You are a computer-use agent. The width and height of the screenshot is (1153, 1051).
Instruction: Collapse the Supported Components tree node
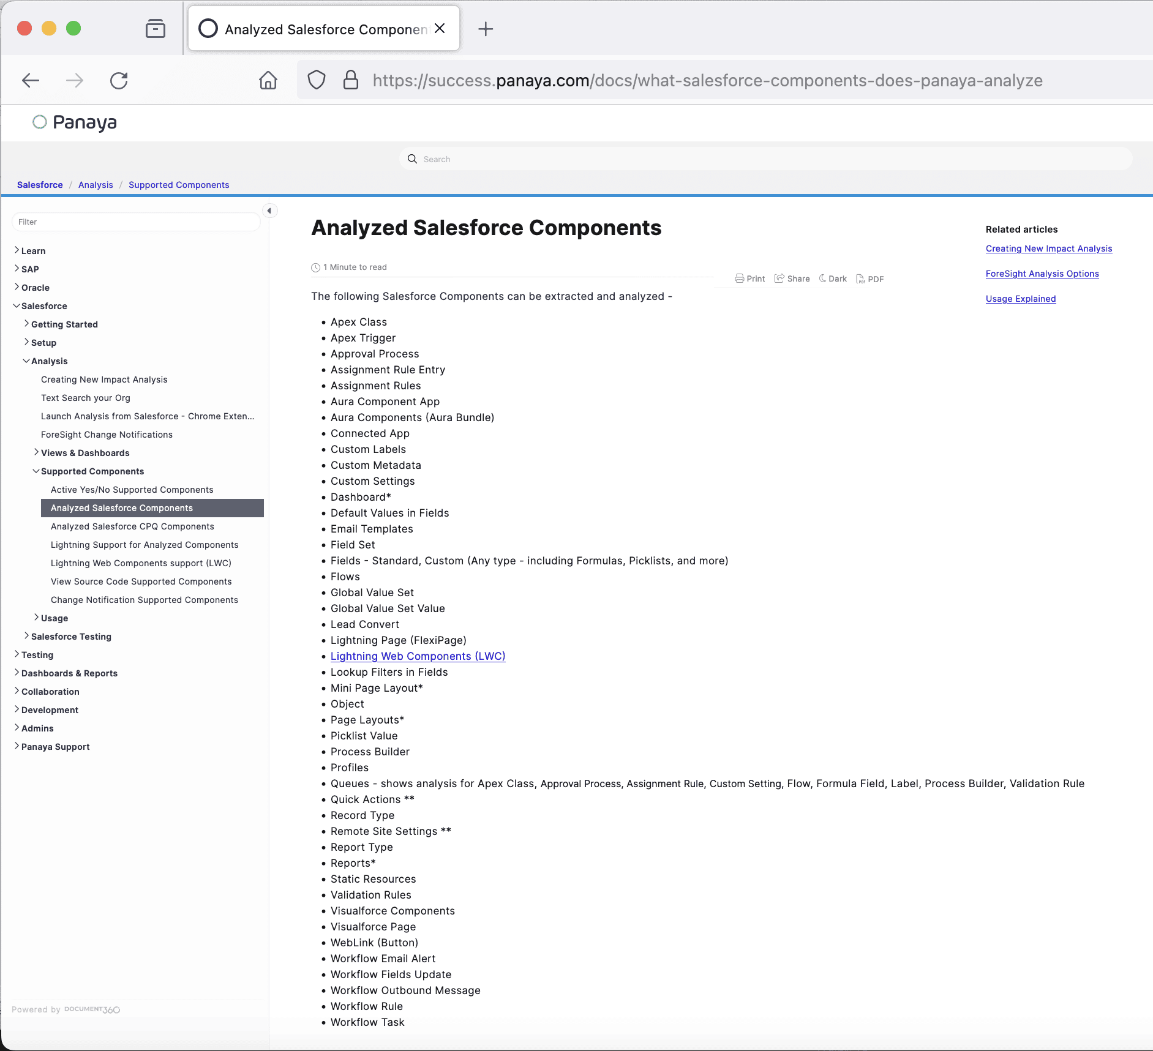pos(36,471)
